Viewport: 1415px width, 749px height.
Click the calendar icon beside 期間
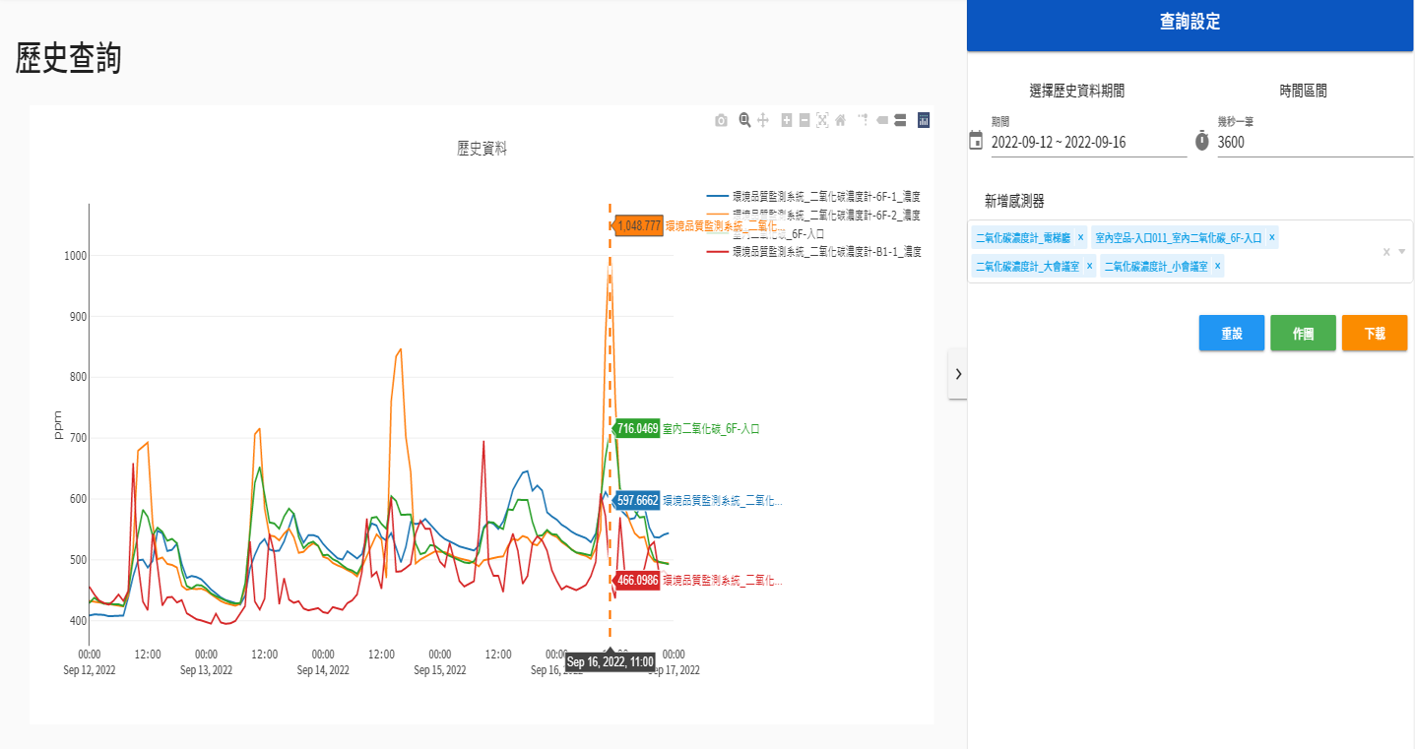[x=976, y=140]
